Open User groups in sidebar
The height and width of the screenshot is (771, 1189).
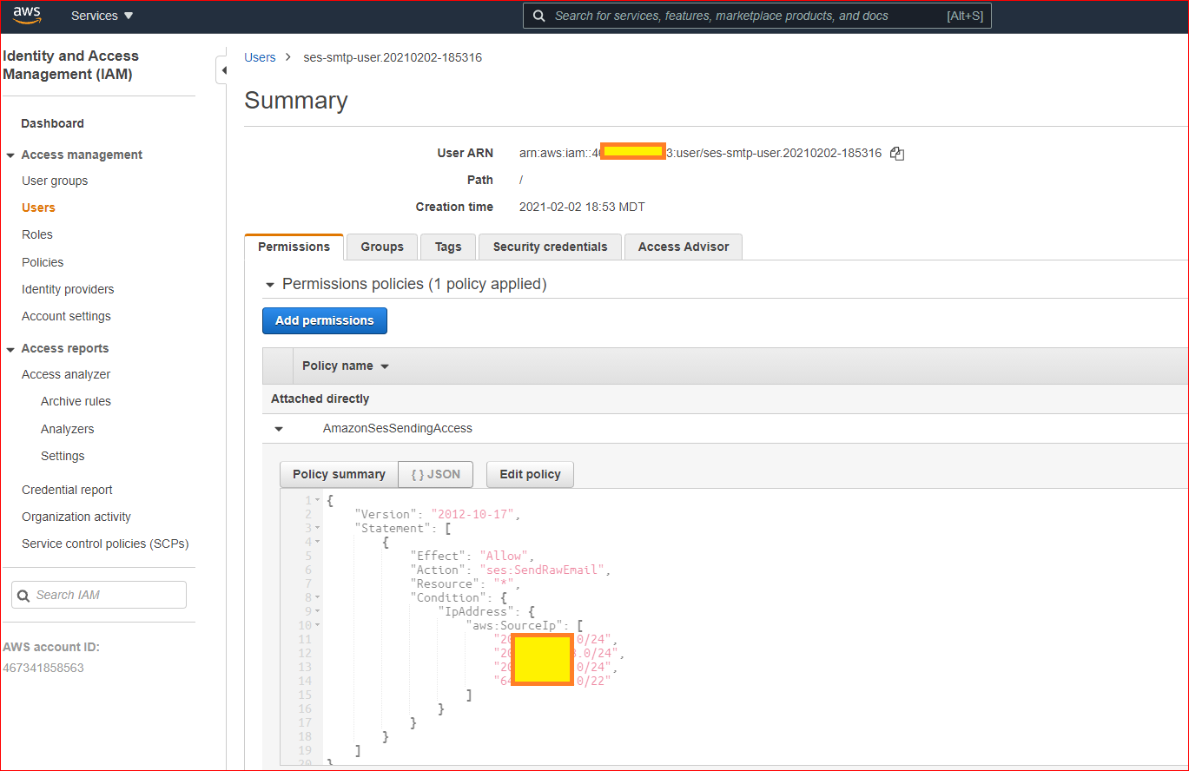pyautogui.click(x=55, y=181)
